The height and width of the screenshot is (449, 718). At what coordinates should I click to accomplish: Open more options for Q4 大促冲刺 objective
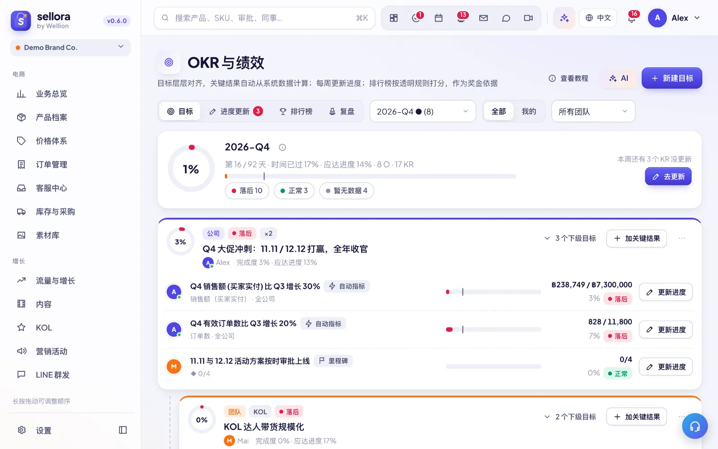pos(682,238)
